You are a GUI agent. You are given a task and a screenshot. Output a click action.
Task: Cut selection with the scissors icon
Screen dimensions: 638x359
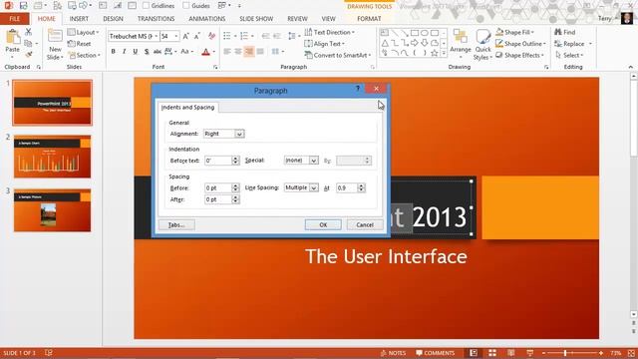[x=28, y=32]
